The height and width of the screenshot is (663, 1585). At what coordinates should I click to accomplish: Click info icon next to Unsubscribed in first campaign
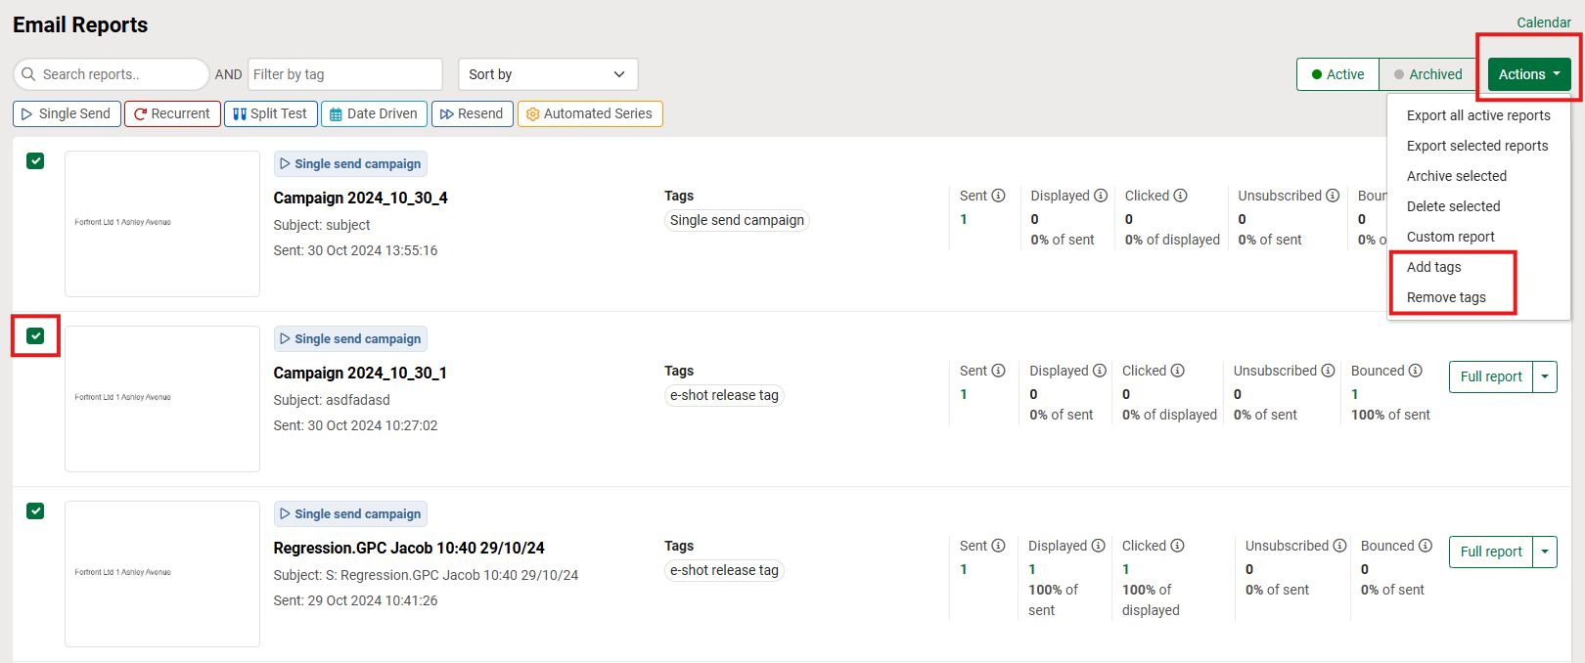(x=1332, y=196)
